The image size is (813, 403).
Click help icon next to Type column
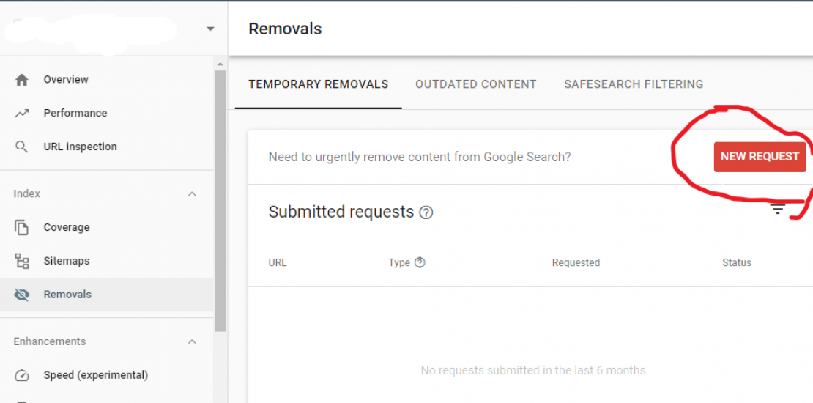pyautogui.click(x=420, y=262)
